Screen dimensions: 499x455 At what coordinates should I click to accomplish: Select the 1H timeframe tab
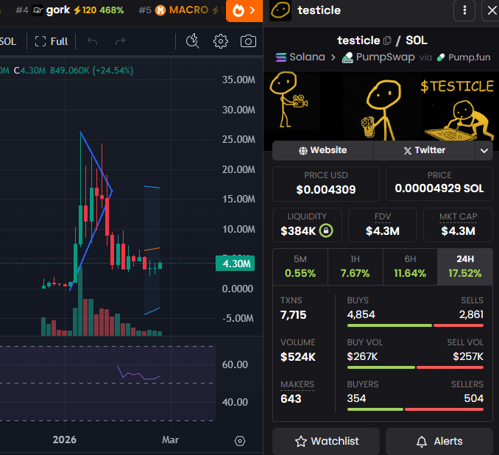355,267
